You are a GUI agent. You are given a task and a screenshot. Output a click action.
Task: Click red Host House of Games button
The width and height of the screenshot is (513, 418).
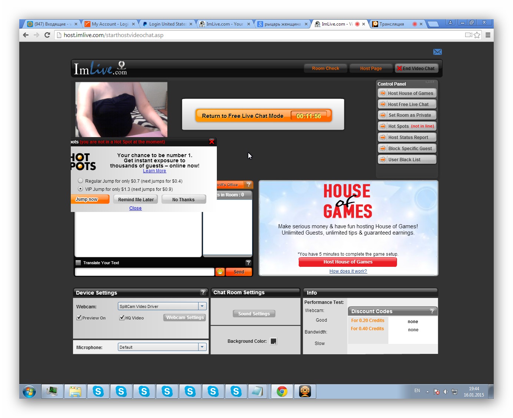tap(348, 262)
